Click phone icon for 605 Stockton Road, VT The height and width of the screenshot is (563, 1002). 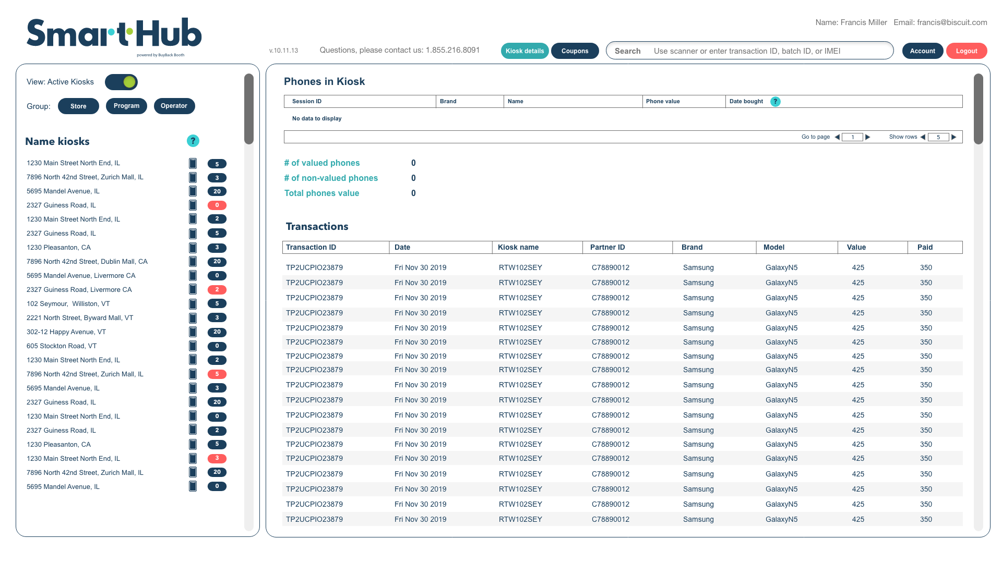pos(193,346)
